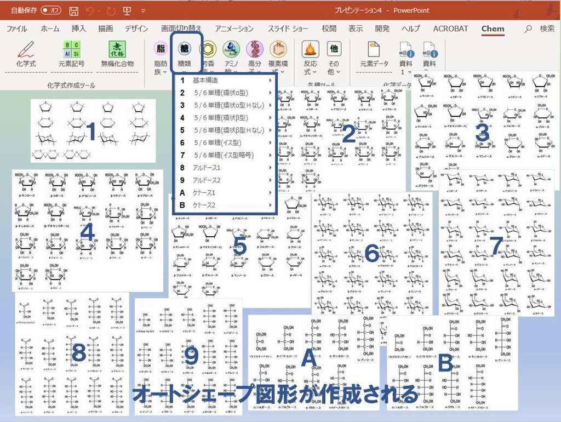Screen dimensions: 561x422
Task: Expand submenu arrow for 環状β型Hなし row
Action: (270, 130)
